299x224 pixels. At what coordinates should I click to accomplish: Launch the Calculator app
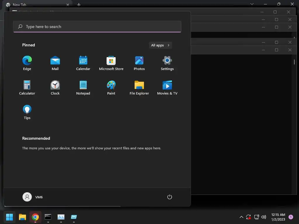point(27,87)
